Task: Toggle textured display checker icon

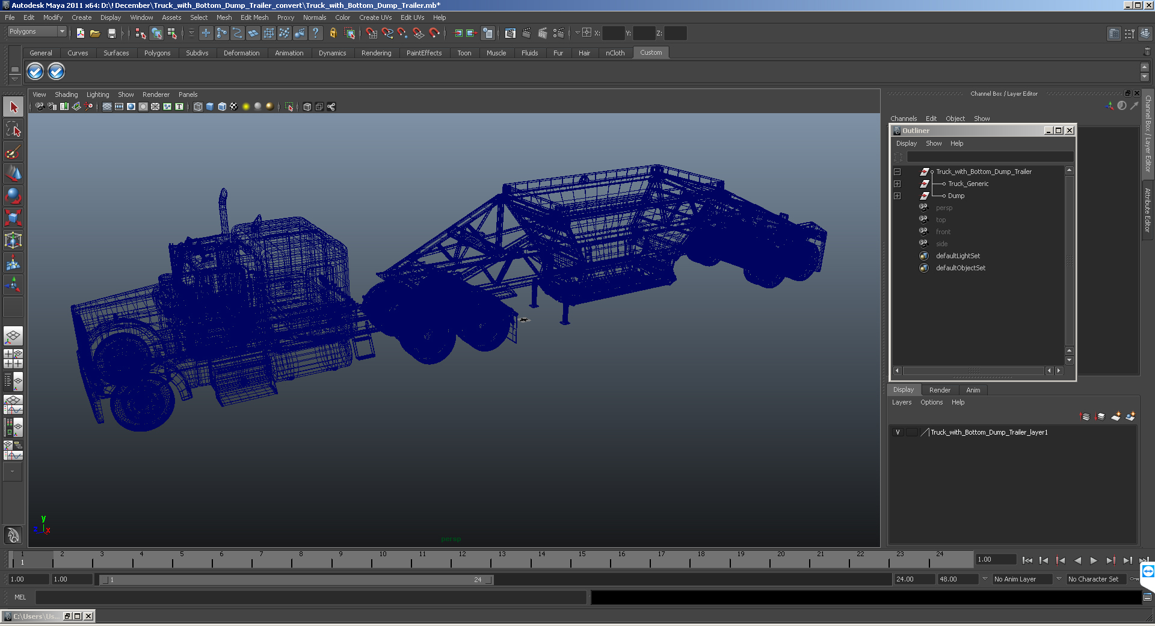Action: point(234,107)
